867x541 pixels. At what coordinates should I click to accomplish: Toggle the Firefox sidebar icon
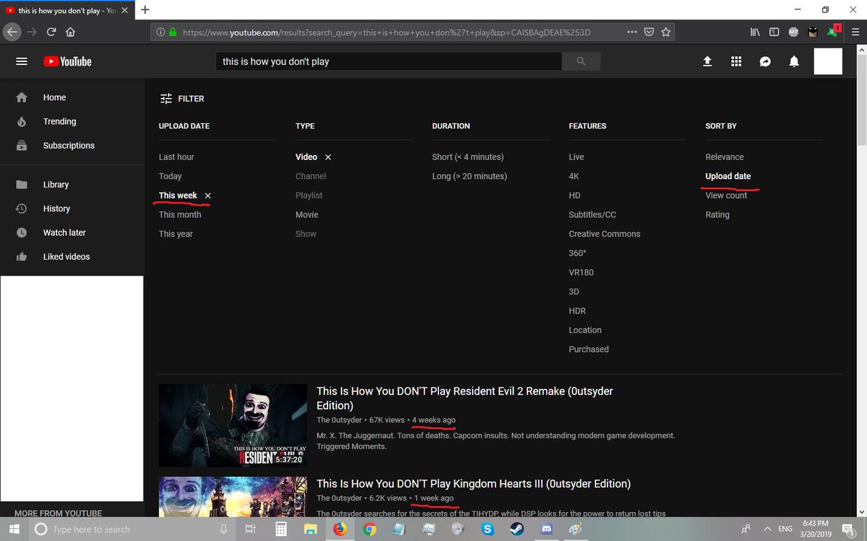[x=775, y=32]
